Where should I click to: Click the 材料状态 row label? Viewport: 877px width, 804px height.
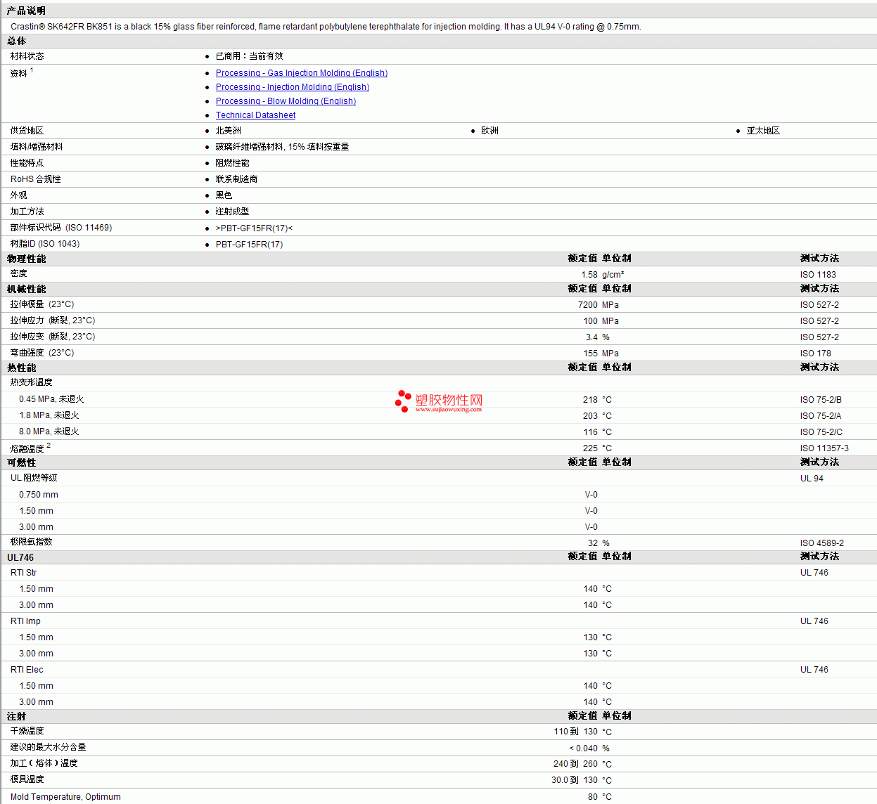[27, 56]
